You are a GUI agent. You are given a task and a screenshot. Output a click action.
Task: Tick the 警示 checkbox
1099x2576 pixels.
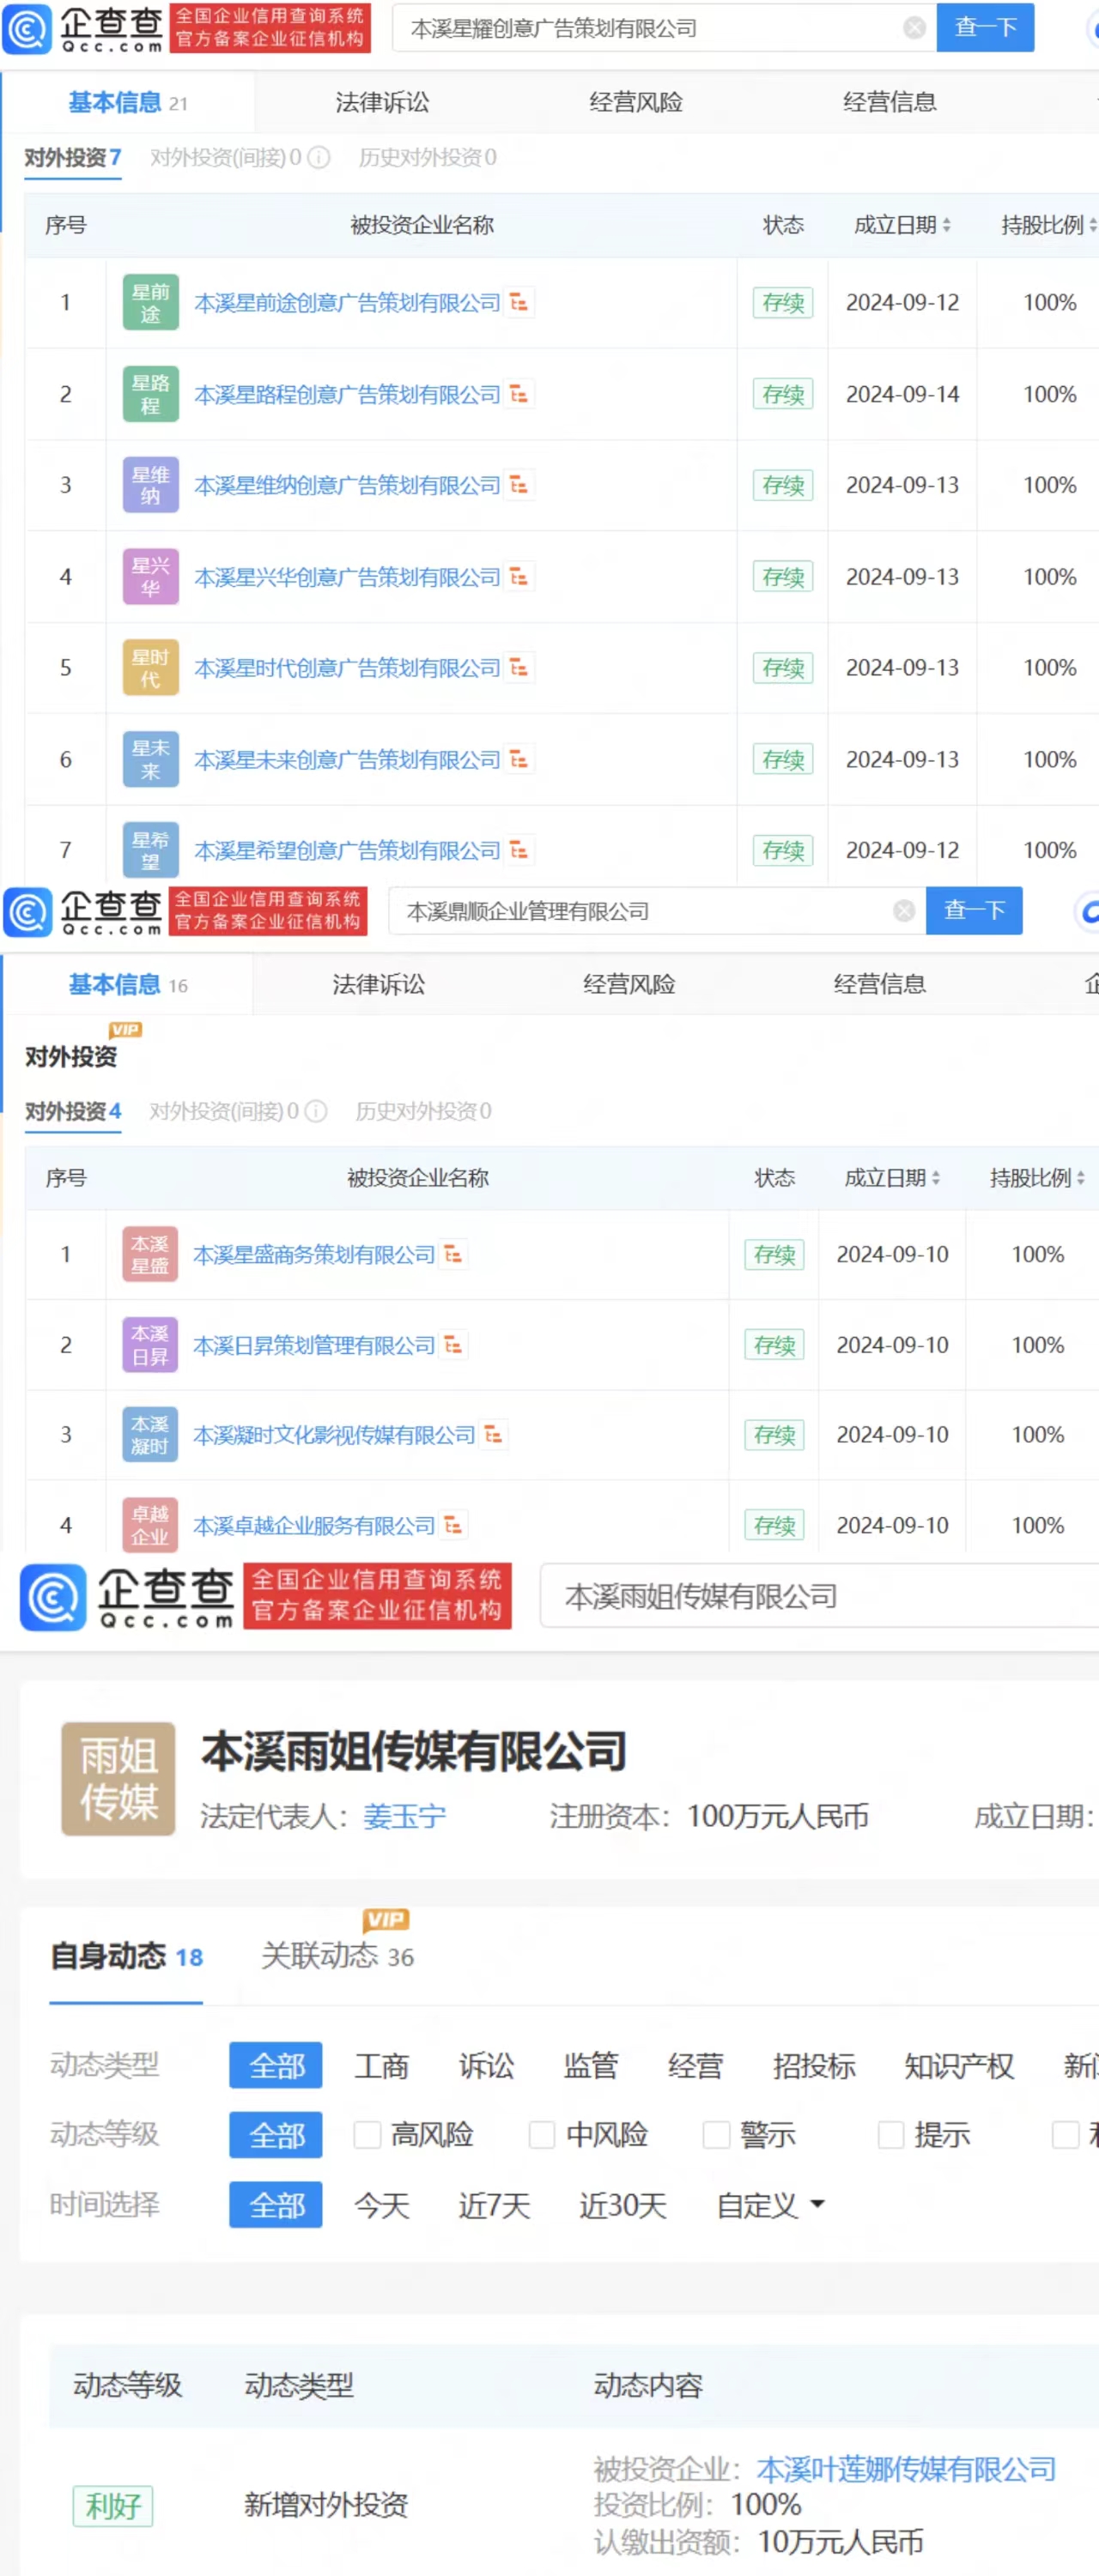pos(716,2135)
